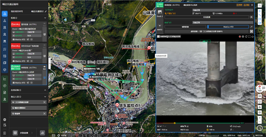Open the globe language icon in the sidebar
Image resolution: width=266 pixels, height=137 pixels.
pos(5,119)
